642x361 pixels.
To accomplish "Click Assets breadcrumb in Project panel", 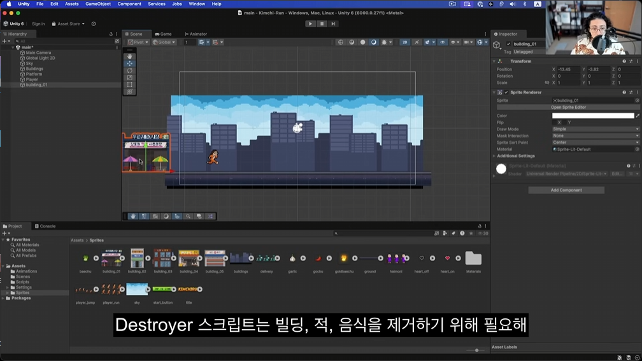I will pos(77,240).
